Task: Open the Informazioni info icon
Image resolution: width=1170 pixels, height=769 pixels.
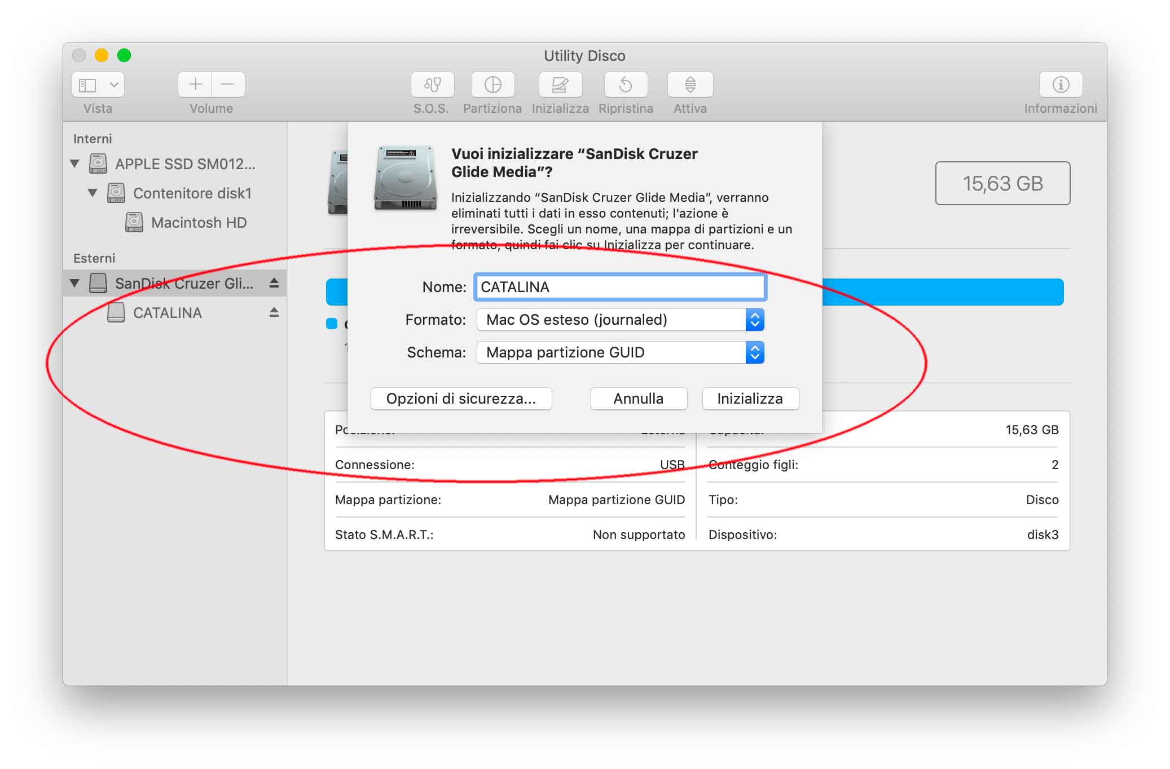Action: (x=1061, y=85)
